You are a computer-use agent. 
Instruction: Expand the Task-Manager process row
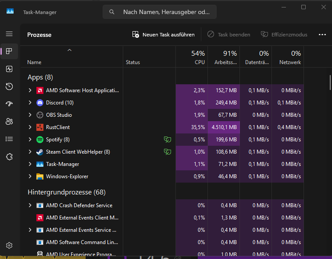point(30,164)
